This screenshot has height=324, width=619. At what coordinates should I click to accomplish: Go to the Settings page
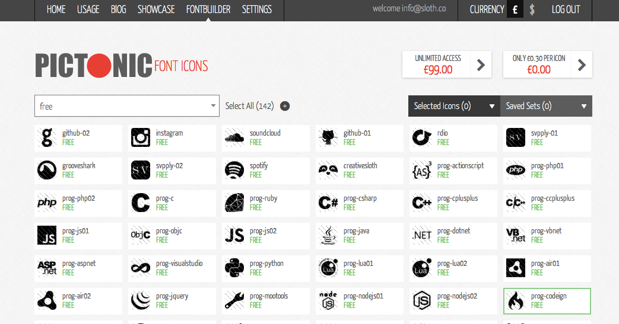click(x=257, y=9)
